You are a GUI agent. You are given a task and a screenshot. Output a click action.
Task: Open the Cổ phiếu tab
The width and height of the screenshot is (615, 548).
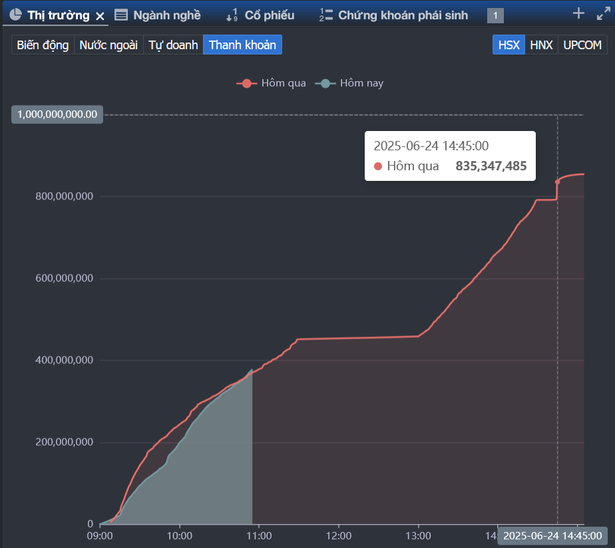269,15
